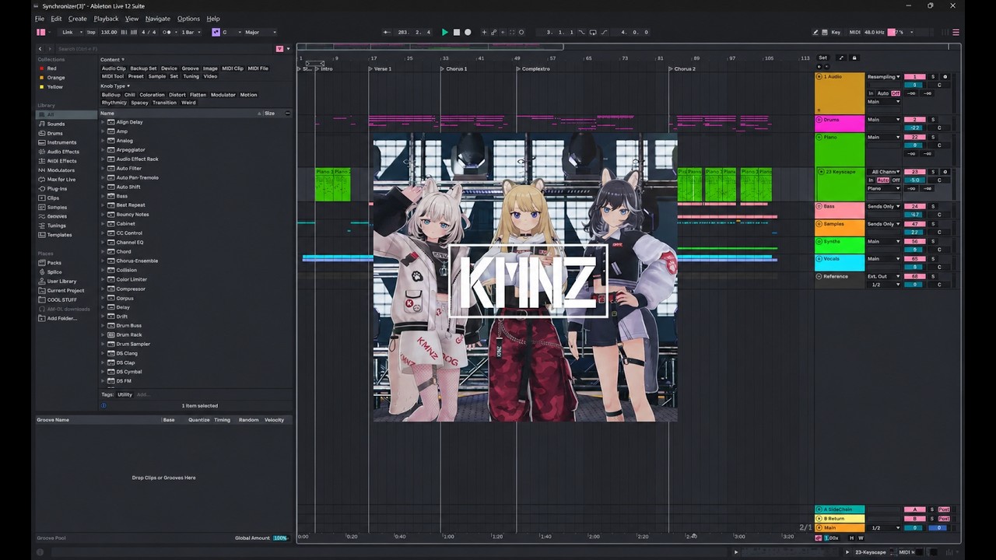Image resolution: width=996 pixels, height=560 pixels.
Task: Toggle the Loop switch in the transport
Action: click(593, 32)
